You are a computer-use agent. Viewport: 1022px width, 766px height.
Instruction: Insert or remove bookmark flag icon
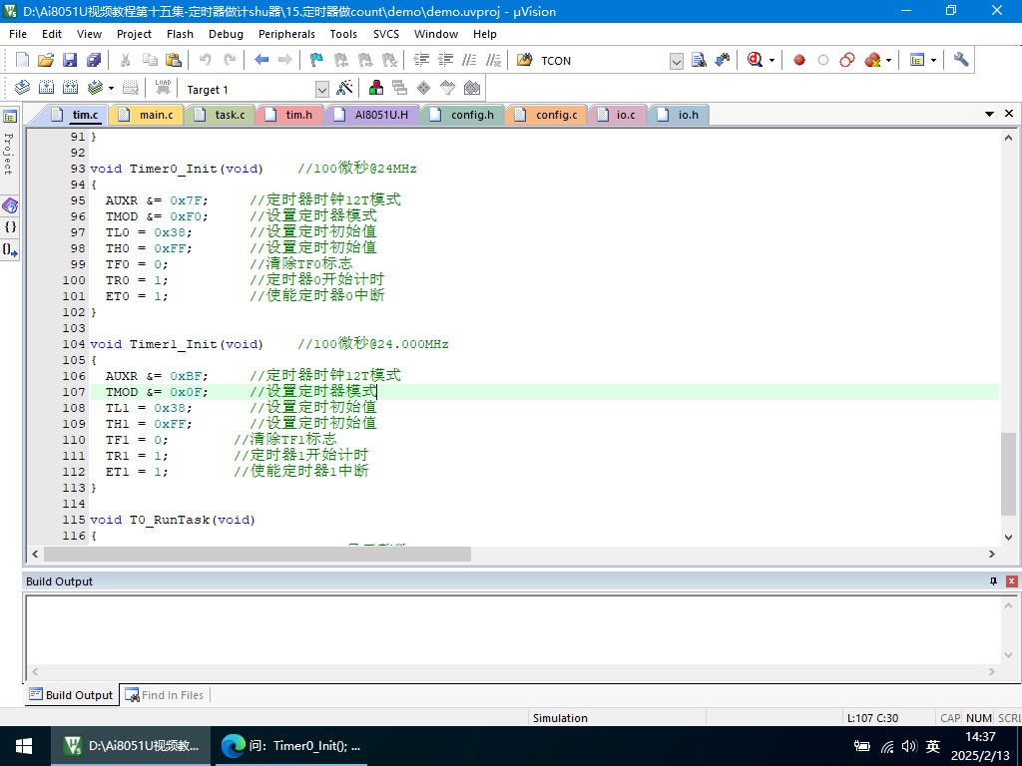pyautogui.click(x=316, y=60)
